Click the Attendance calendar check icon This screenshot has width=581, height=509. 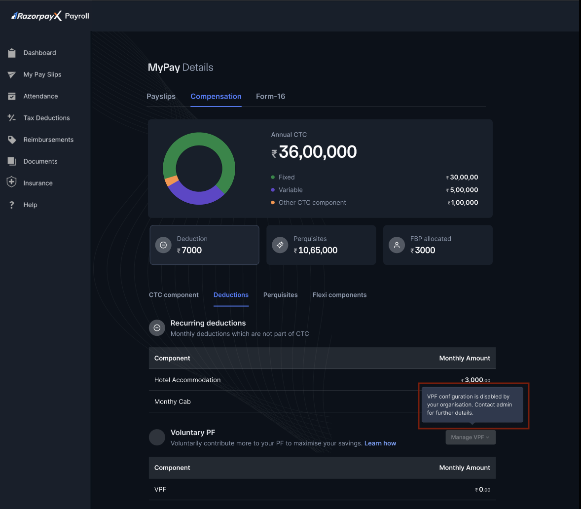click(x=12, y=96)
